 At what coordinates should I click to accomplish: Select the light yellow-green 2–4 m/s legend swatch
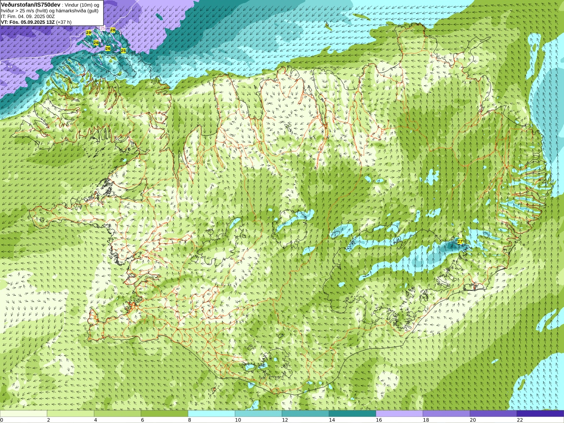pyautogui.click(x=70, y=414)
